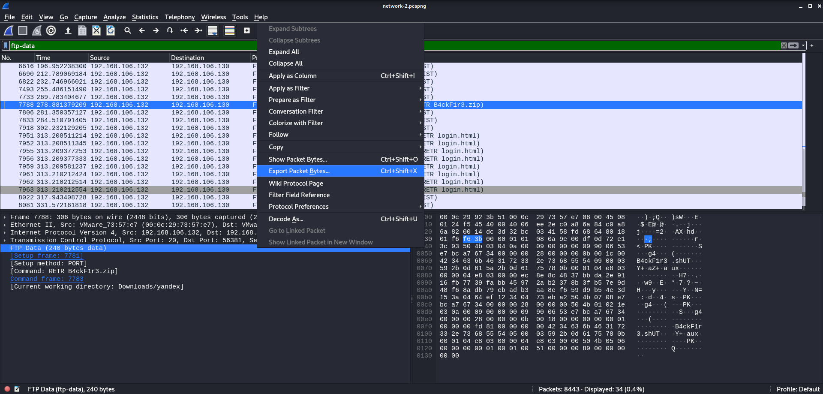Expand the Frame 7788 tree item

point(5,217)
